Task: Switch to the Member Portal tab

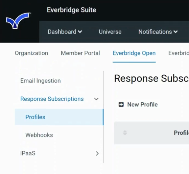Action: coord(80,53)
